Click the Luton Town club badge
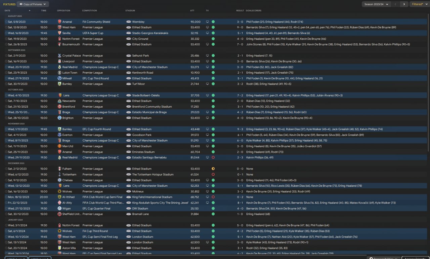430x259 pixels. click(x=59, y=73)
